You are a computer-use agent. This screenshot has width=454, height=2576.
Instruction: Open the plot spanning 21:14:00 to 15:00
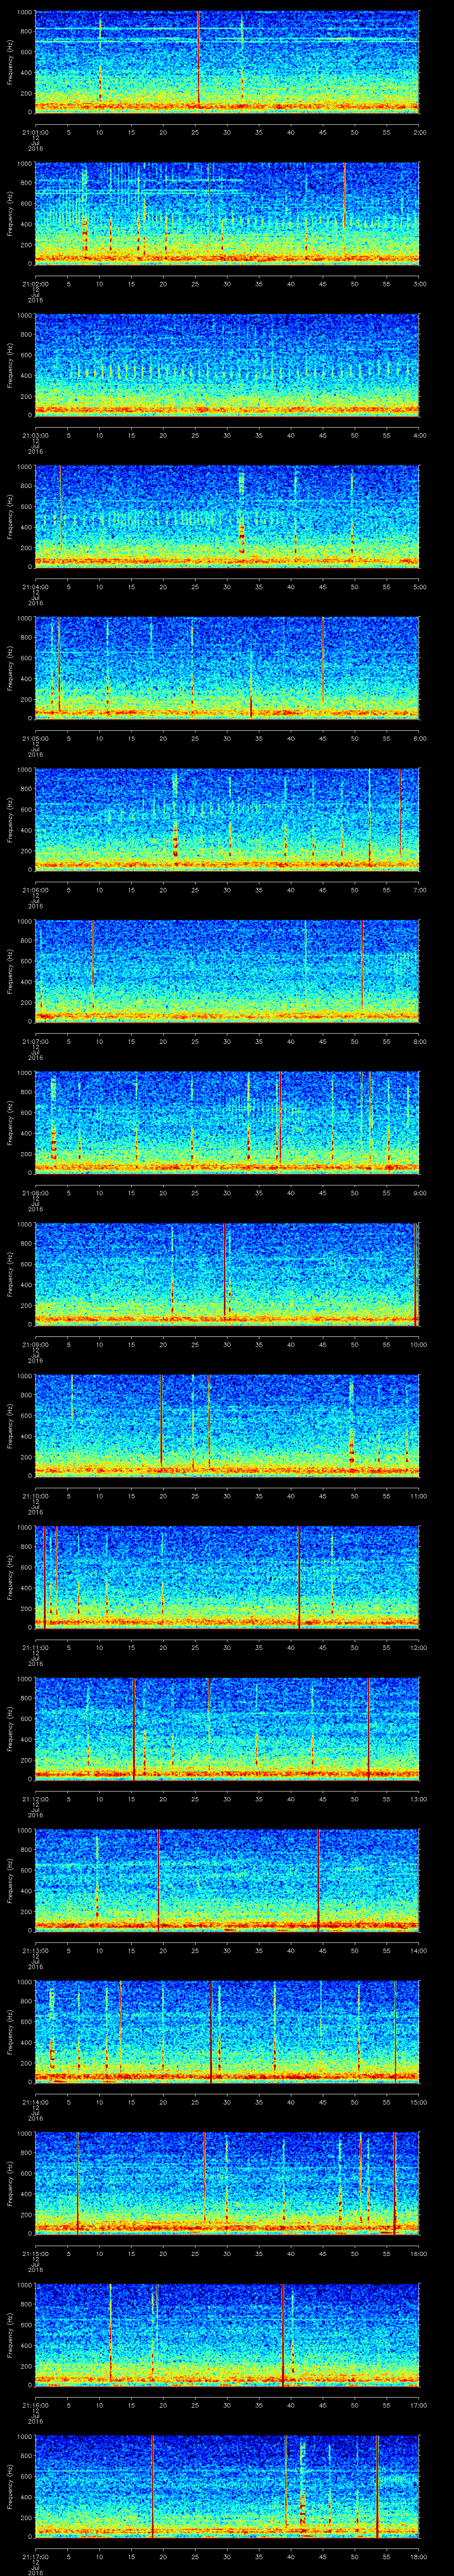click(x=227, y=2032)
